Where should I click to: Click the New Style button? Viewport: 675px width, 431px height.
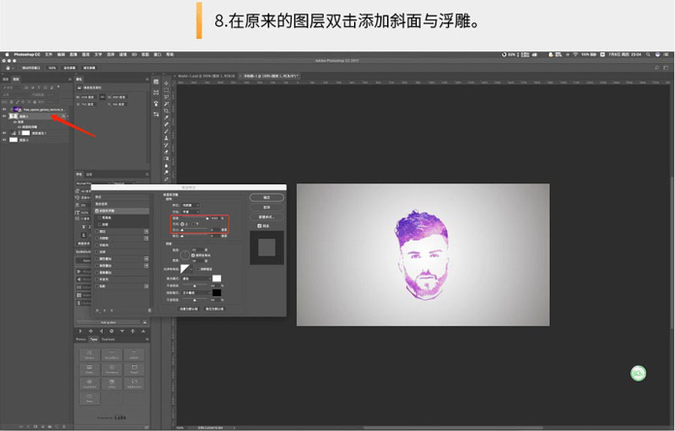coord(266,215)
